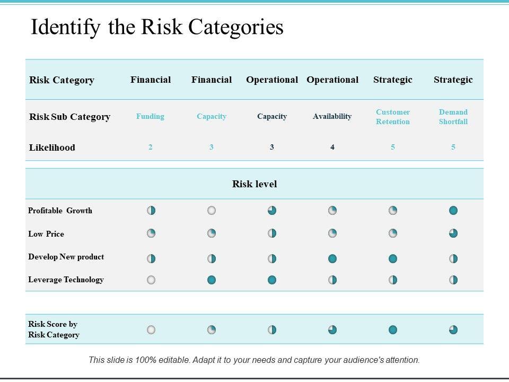Click likelihood value 4 under Availability
The height and width of the screenshot is (382, 509).
tap(332, 147)
